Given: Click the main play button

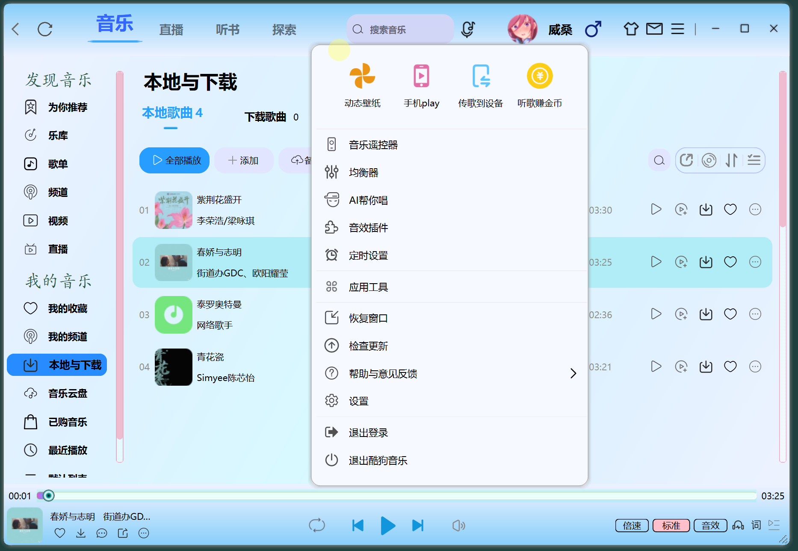Looking at the screenshot, I should click(x=388, y=525).
